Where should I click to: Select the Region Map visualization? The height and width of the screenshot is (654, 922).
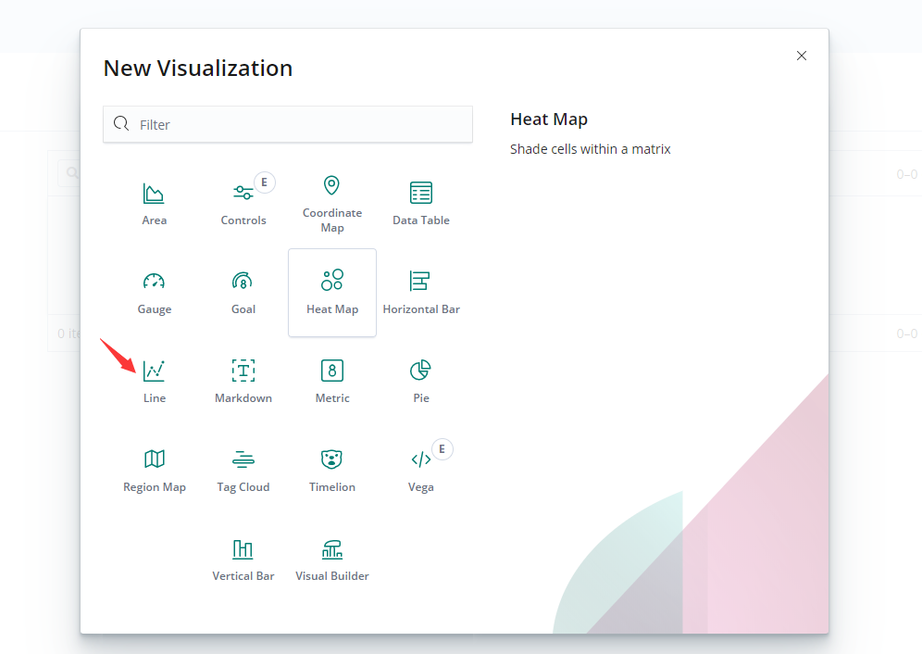click(154, 471)
